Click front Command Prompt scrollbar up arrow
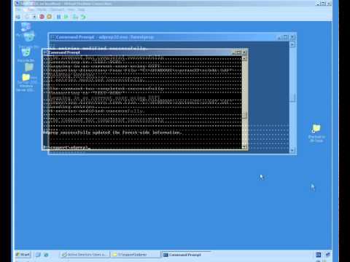The width and height of the screenshot is (350, 262). pos(244,58)
